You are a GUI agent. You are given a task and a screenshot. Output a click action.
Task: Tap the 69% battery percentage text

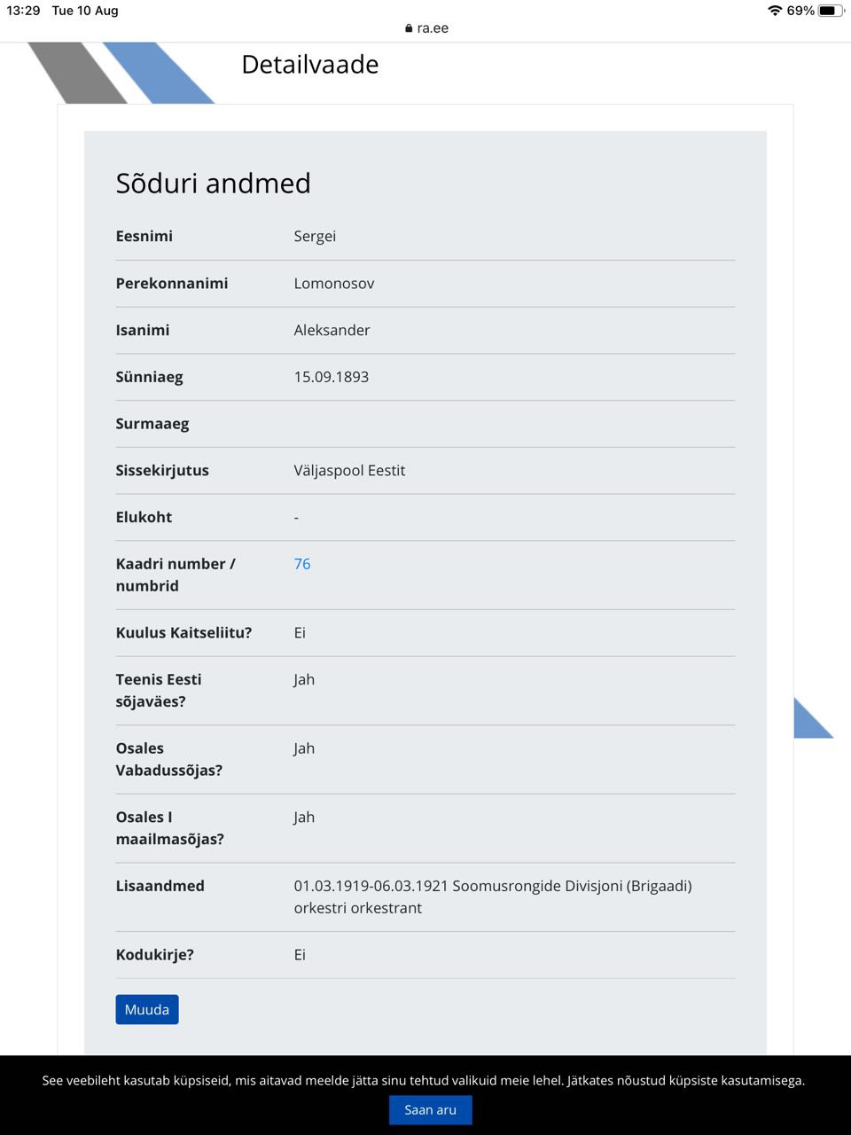[800, 11]
